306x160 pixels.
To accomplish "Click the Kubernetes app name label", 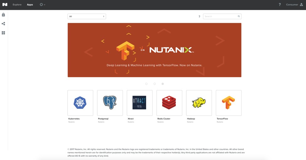I will tap(74, 119).
